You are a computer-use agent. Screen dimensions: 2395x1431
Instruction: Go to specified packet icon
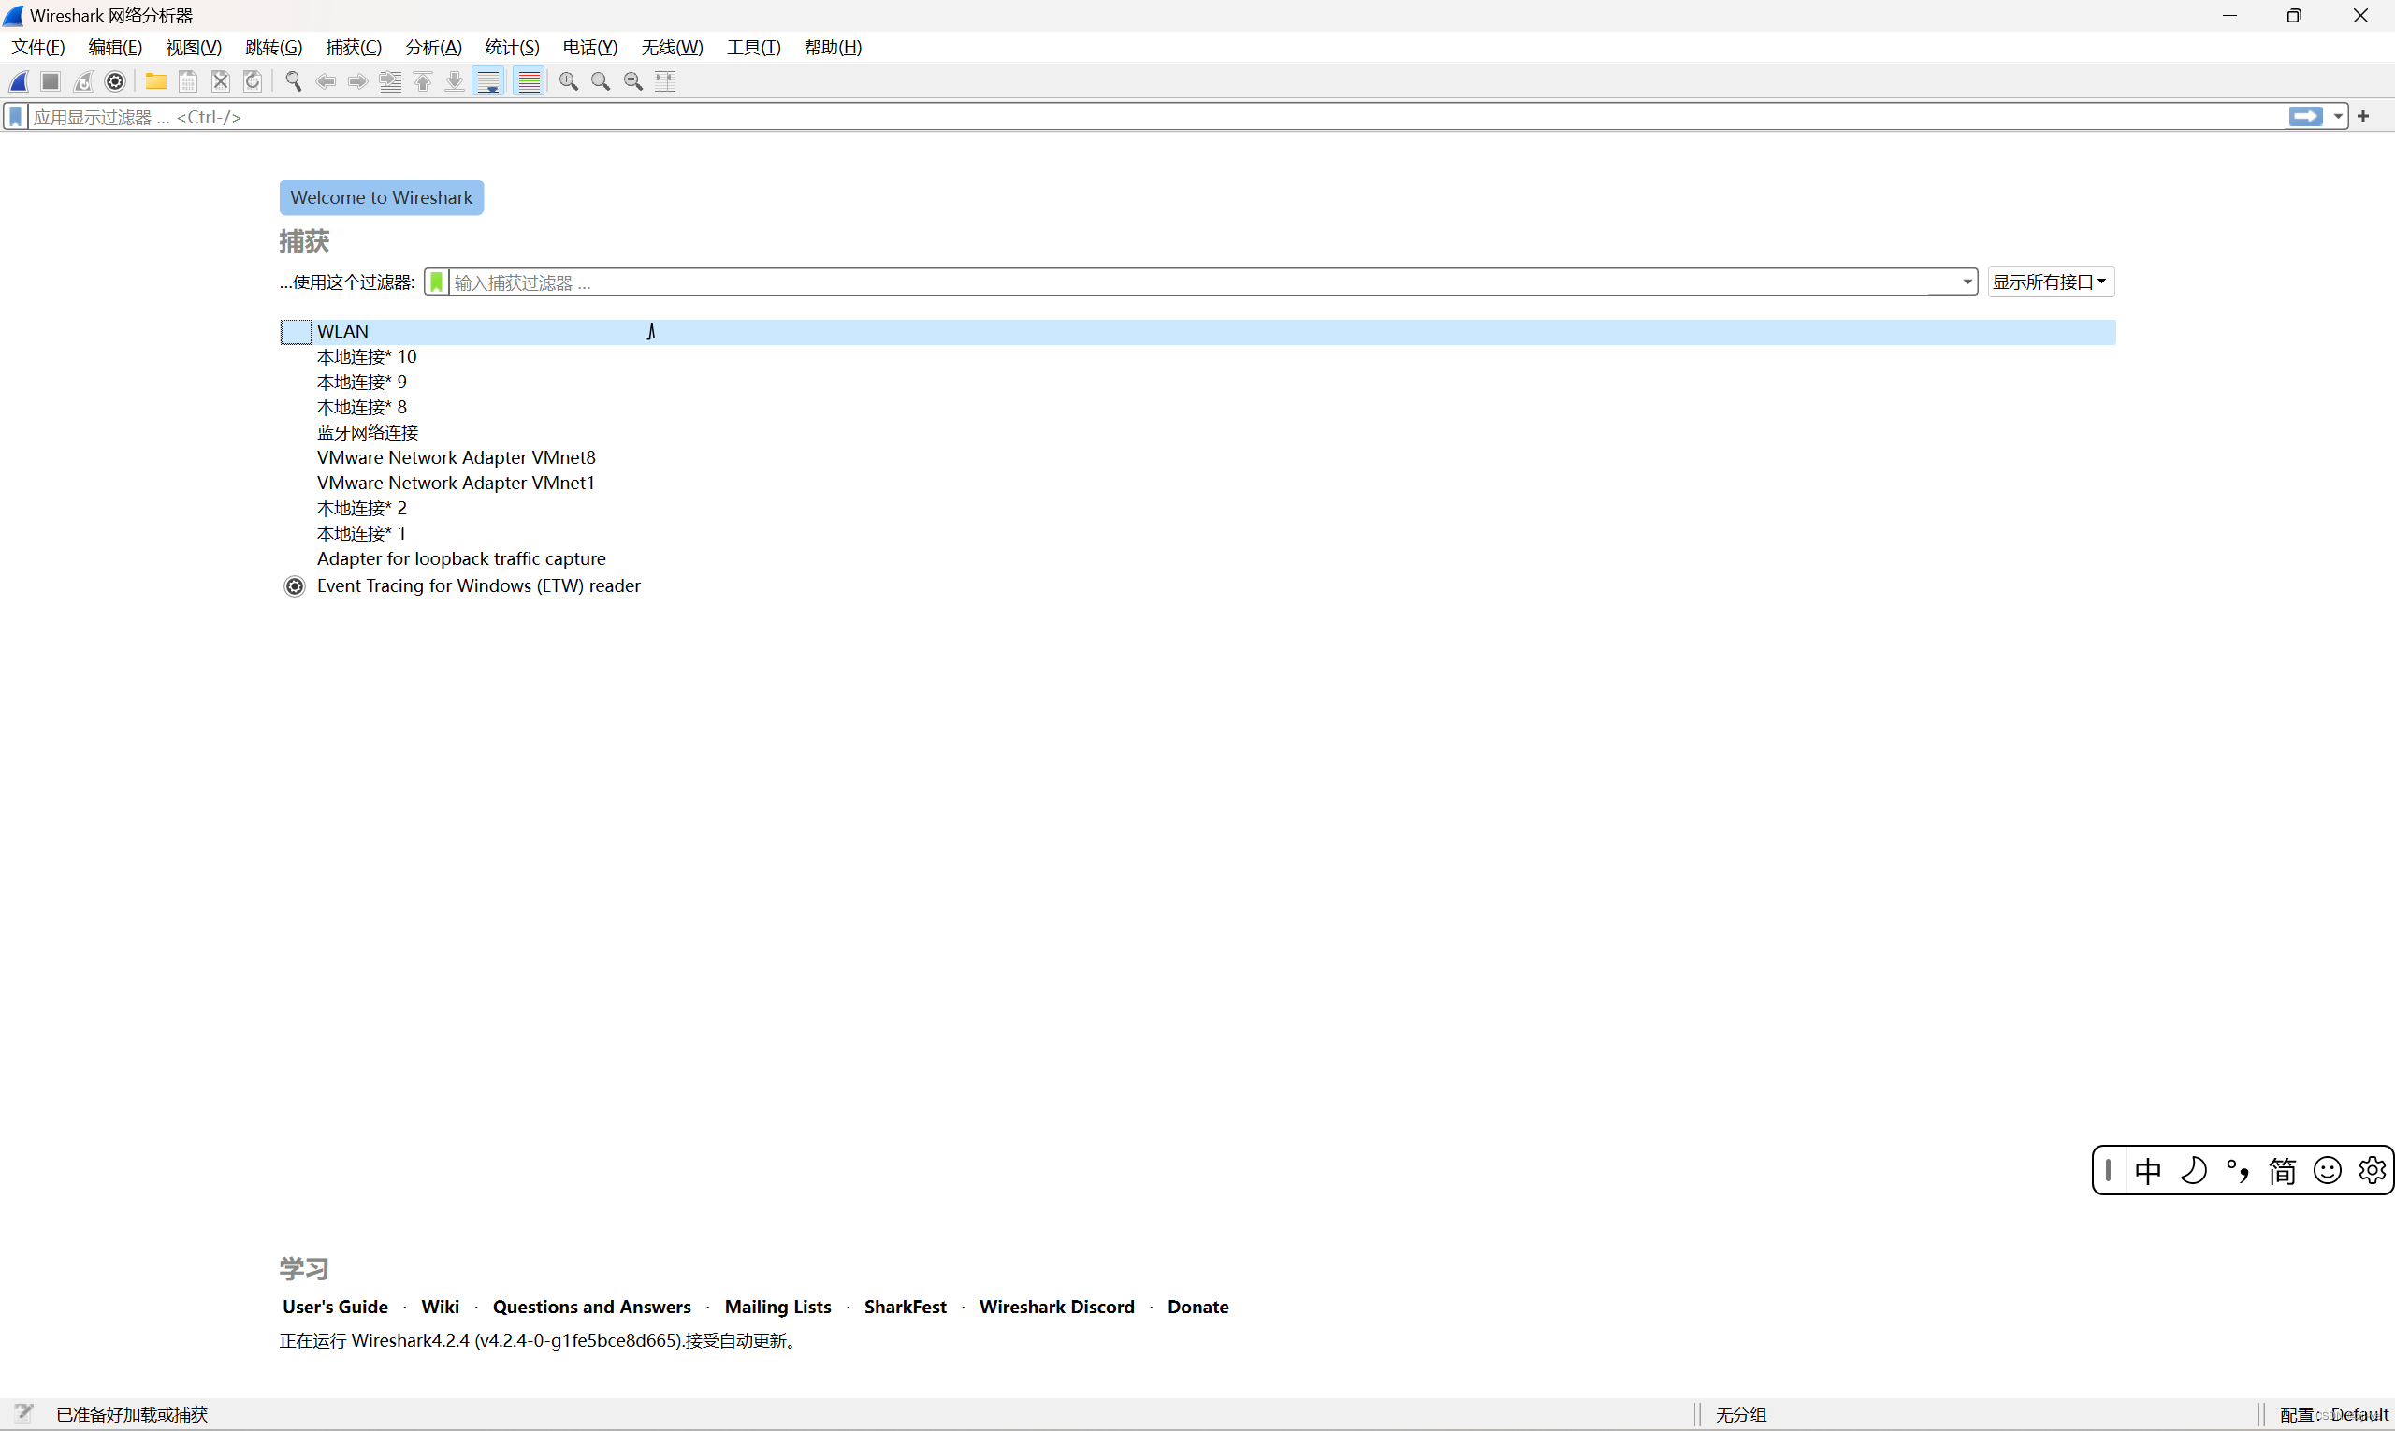pyautogui.click(x=391, y=82)
